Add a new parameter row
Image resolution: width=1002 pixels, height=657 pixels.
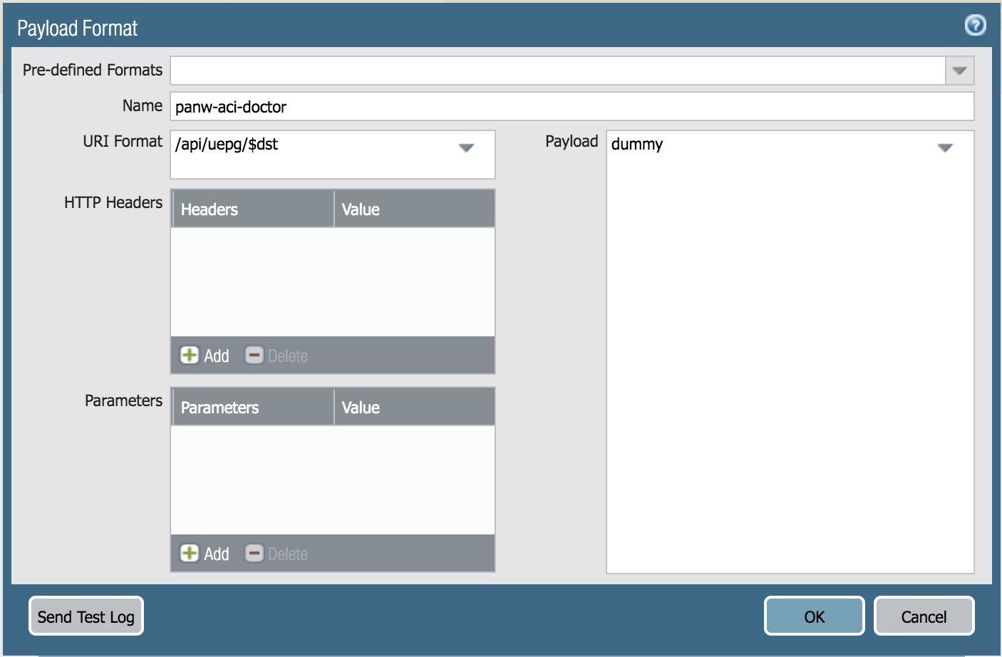click(205, 554)
